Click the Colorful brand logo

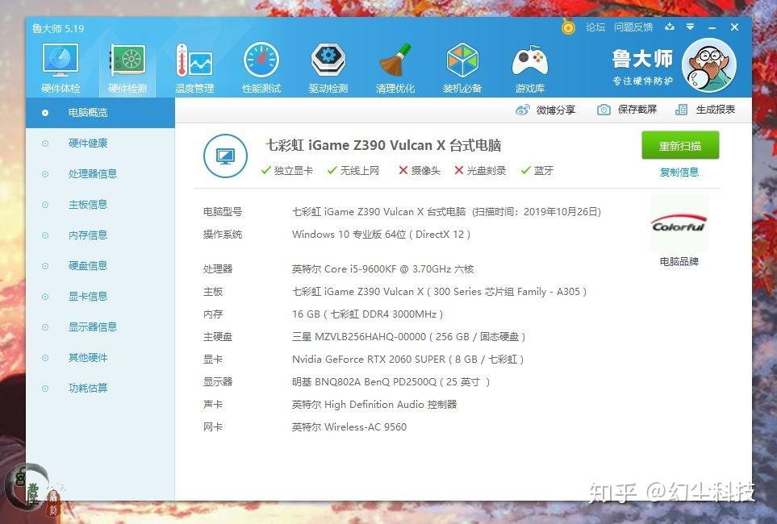pos(679,222)
